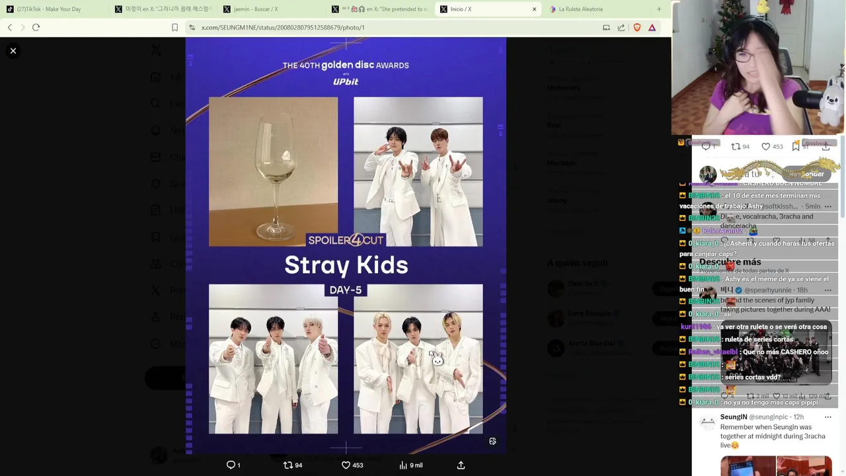Click the Descubre más heading
This screenshot has width=846, height=476.
(730, 262)
